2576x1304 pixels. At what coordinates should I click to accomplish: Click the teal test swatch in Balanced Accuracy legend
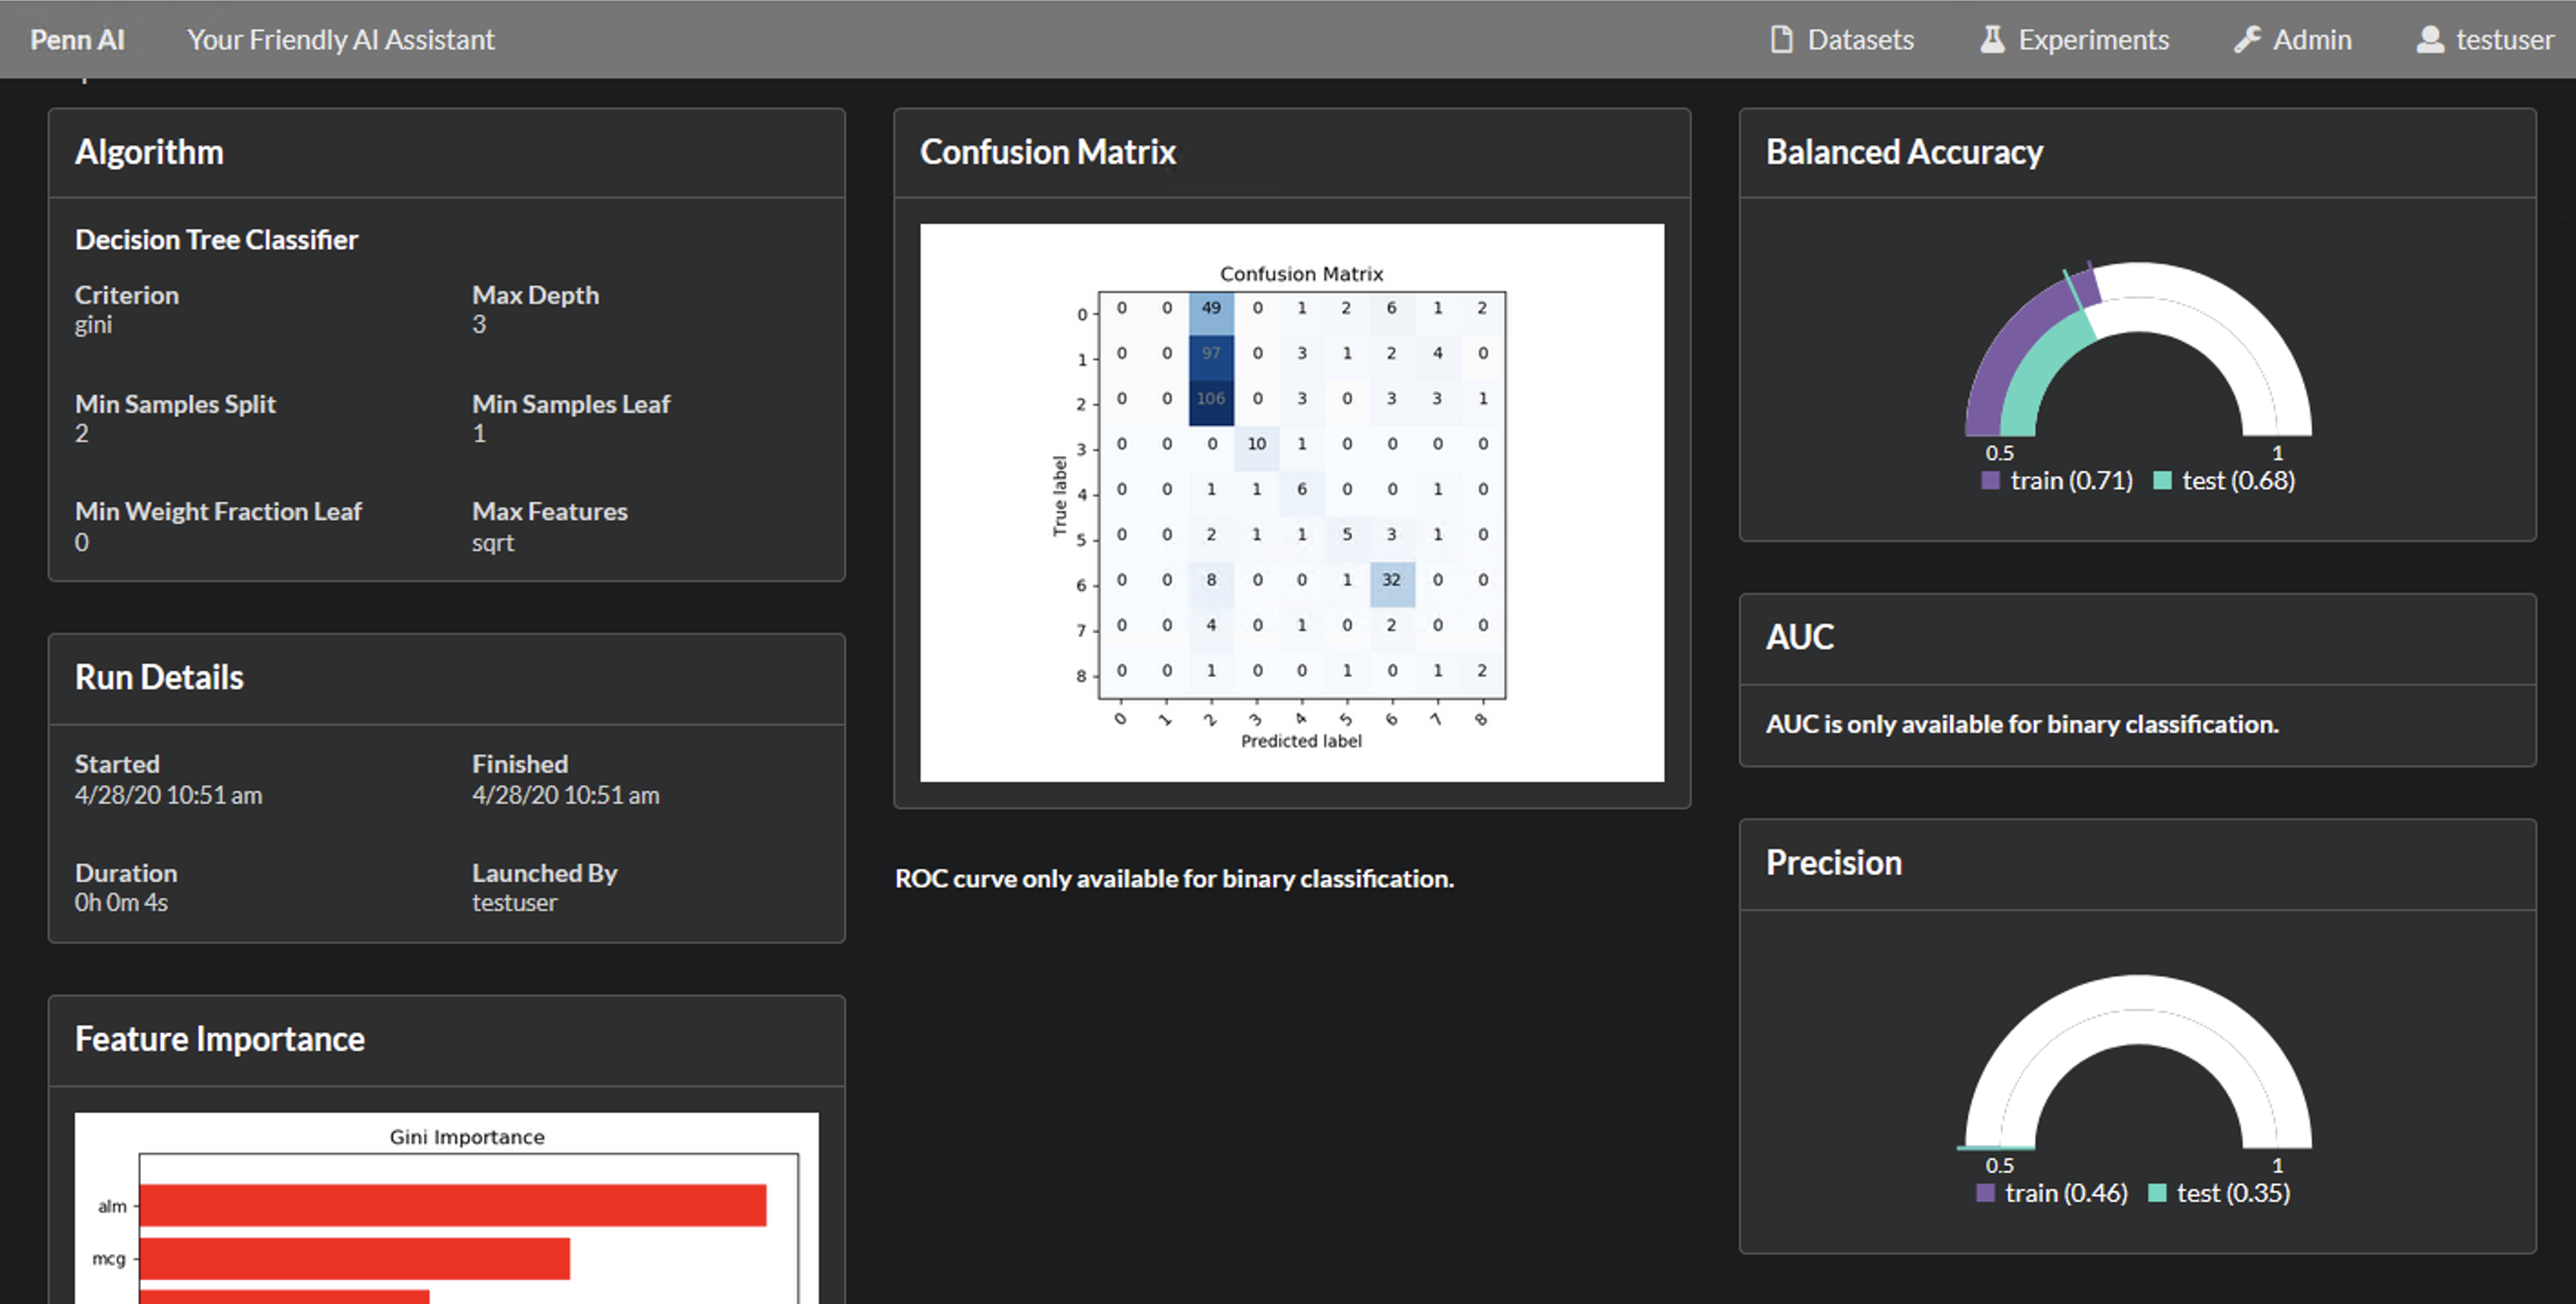pos(2162,481)
